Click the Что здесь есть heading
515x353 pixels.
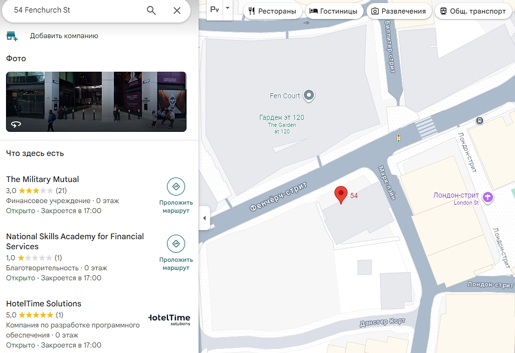click(x=35, y=153)
